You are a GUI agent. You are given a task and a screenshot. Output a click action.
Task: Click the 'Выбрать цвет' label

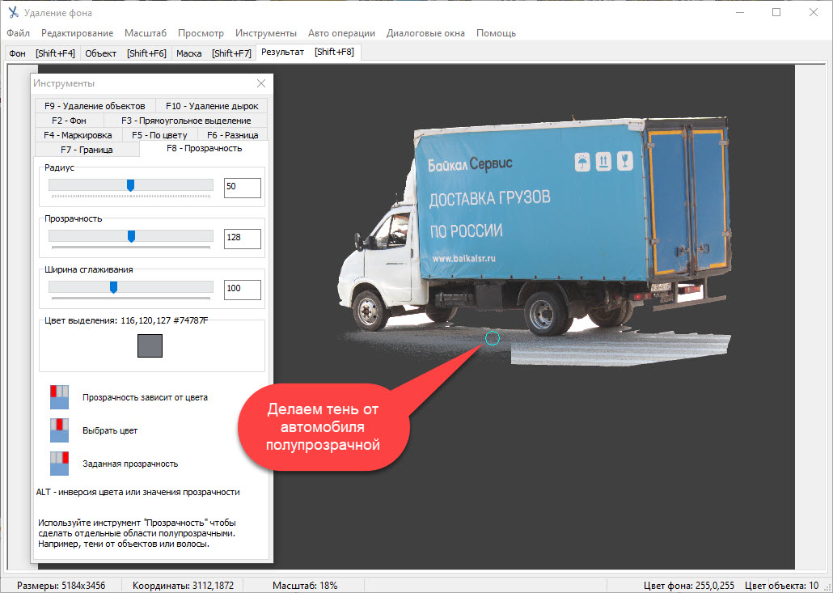tap(110, 430)
